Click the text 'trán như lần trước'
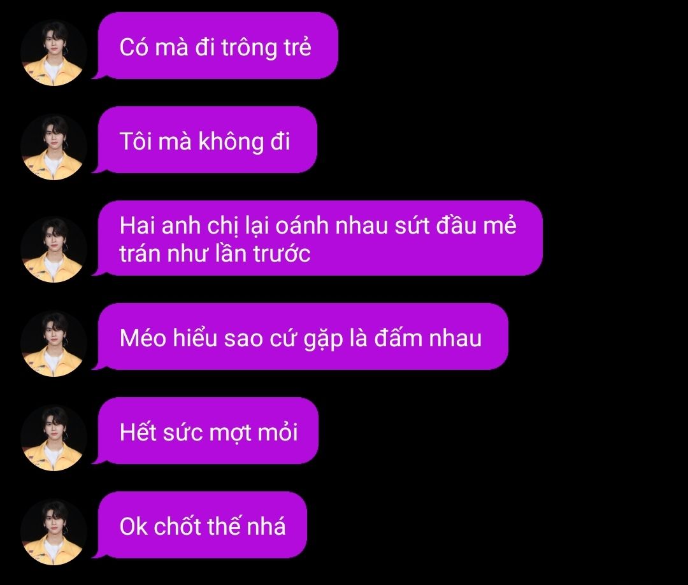 coord(215,253)
